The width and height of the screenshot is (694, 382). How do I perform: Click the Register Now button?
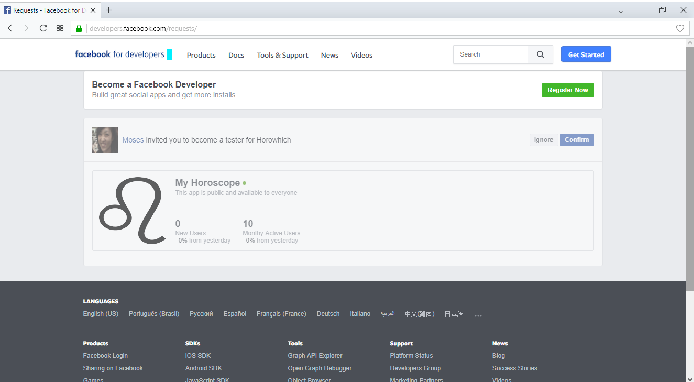pyautogui.click(x=568, y=90)
